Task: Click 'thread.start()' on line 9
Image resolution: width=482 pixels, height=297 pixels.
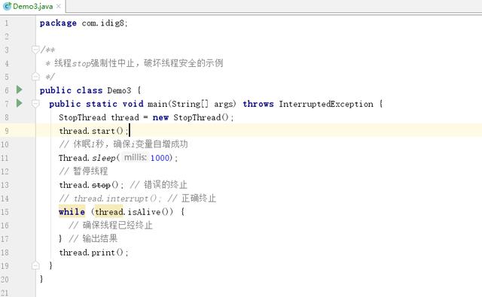Action: point(91,131)
